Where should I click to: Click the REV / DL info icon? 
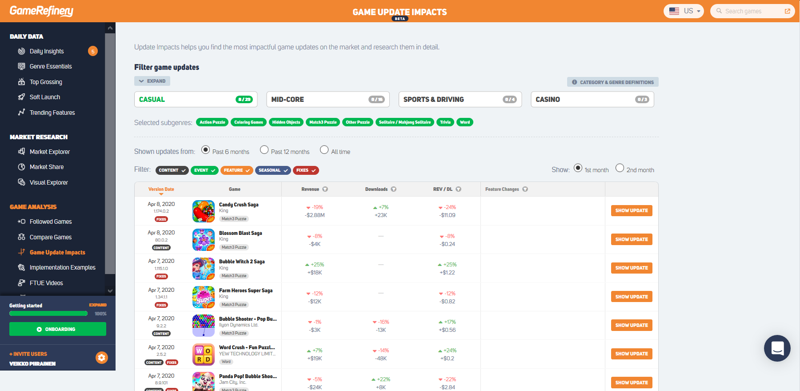click(x=459, y=189)
